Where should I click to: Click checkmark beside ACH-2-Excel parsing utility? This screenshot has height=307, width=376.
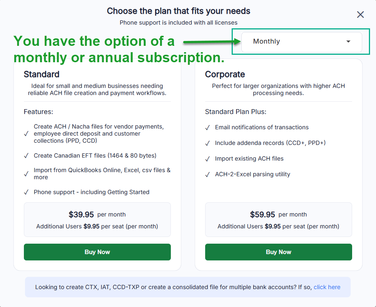point(207,174)
